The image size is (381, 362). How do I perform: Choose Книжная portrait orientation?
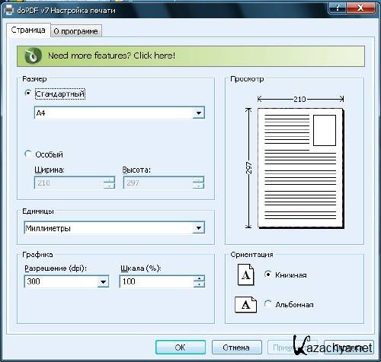click(x=268, y=275)
